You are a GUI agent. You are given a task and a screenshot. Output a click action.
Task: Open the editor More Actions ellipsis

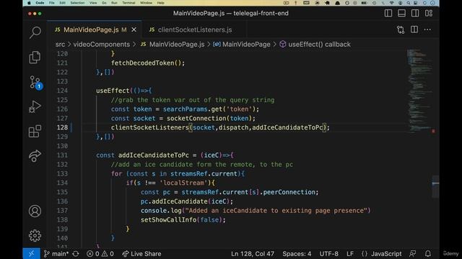coord(427,29)
